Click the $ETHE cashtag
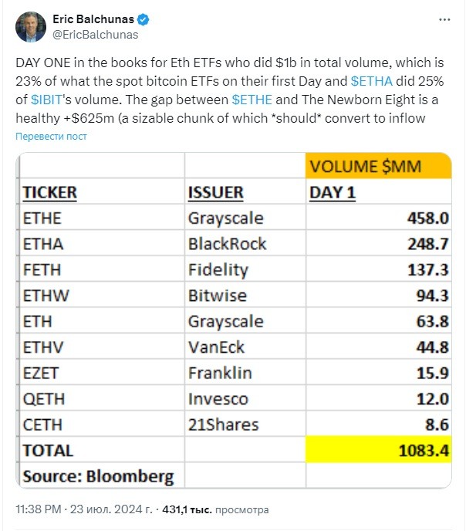The width and height of the screenshot is (466, 531). click(252, 100)
